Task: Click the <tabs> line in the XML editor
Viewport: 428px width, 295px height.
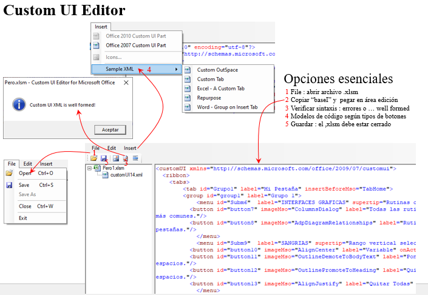Action: pyautogui.click(x=179, y=182)
